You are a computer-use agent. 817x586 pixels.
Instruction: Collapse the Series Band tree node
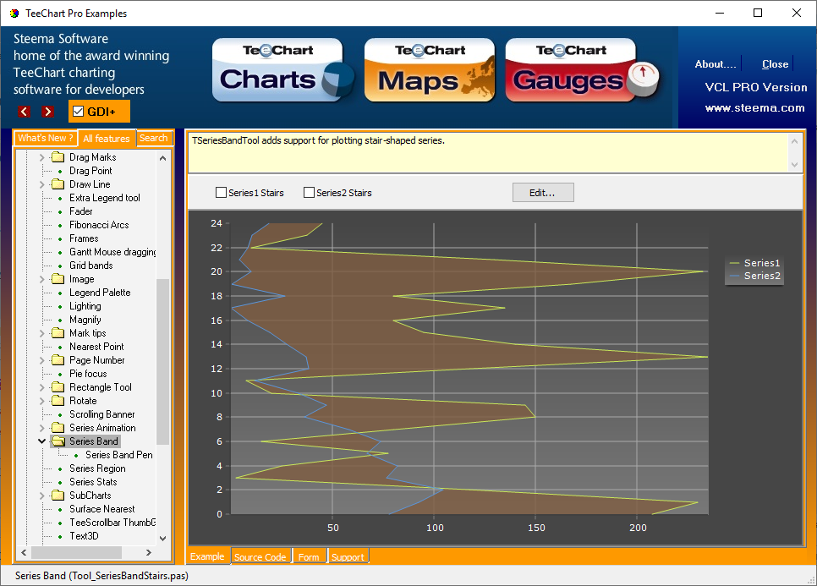click(41, 441)
